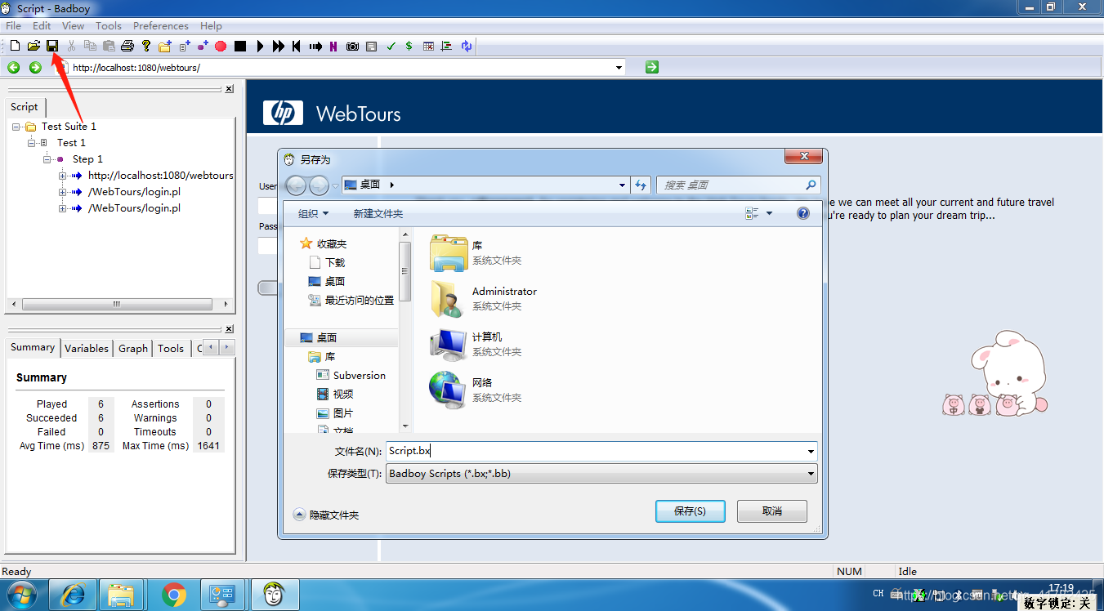This screenshot has width=1104, height=611.
Task: Open the Help menu
Action: click(x=211, y=25)
